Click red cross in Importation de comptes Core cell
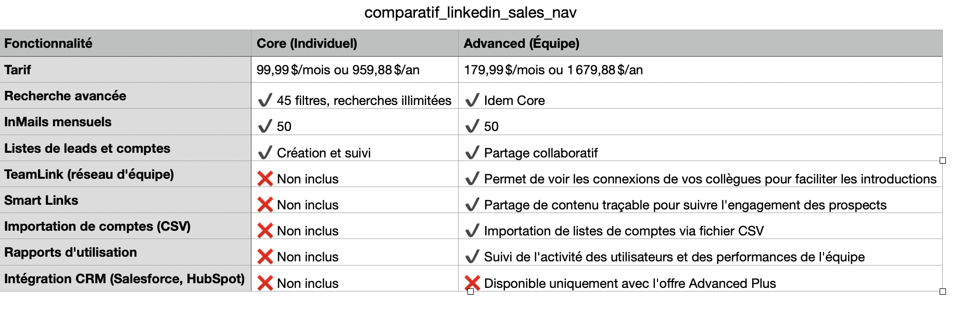Image resolution: width=961 pixels, height=318 pixels. 265,231
